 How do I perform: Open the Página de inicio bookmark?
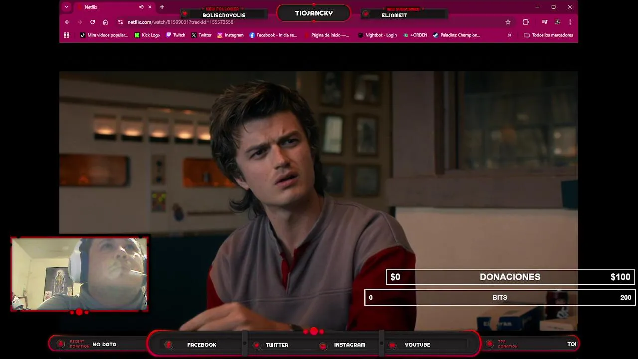click(326, 35)
